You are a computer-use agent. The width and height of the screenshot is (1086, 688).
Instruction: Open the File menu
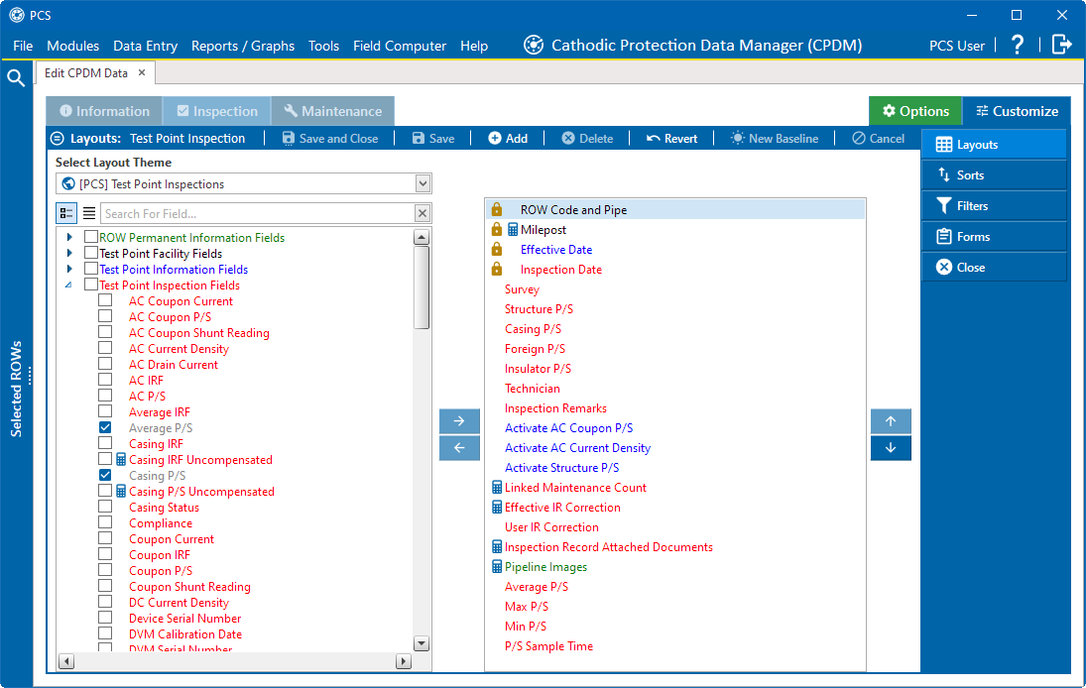pyautogui.click(x=23, y=46)
